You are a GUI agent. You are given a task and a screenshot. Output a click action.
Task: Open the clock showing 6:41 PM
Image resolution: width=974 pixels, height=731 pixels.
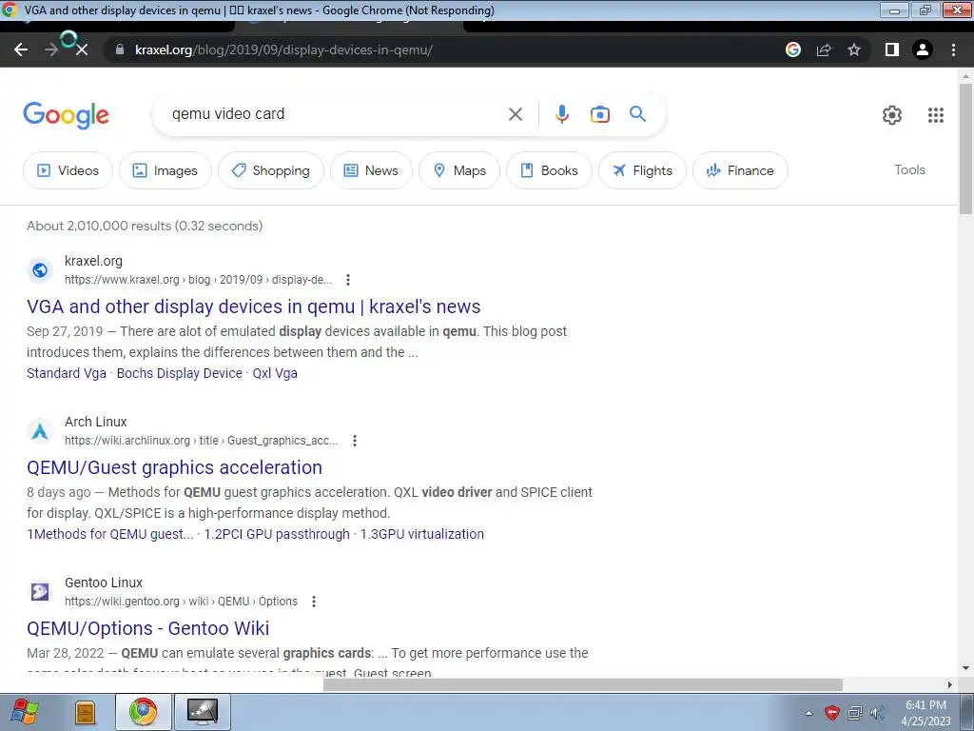(x=925, y=713)
